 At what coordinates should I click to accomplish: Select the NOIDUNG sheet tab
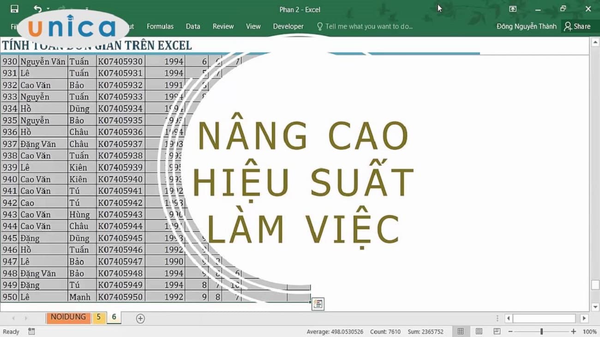pyautogui.click(x=68, y=317)
